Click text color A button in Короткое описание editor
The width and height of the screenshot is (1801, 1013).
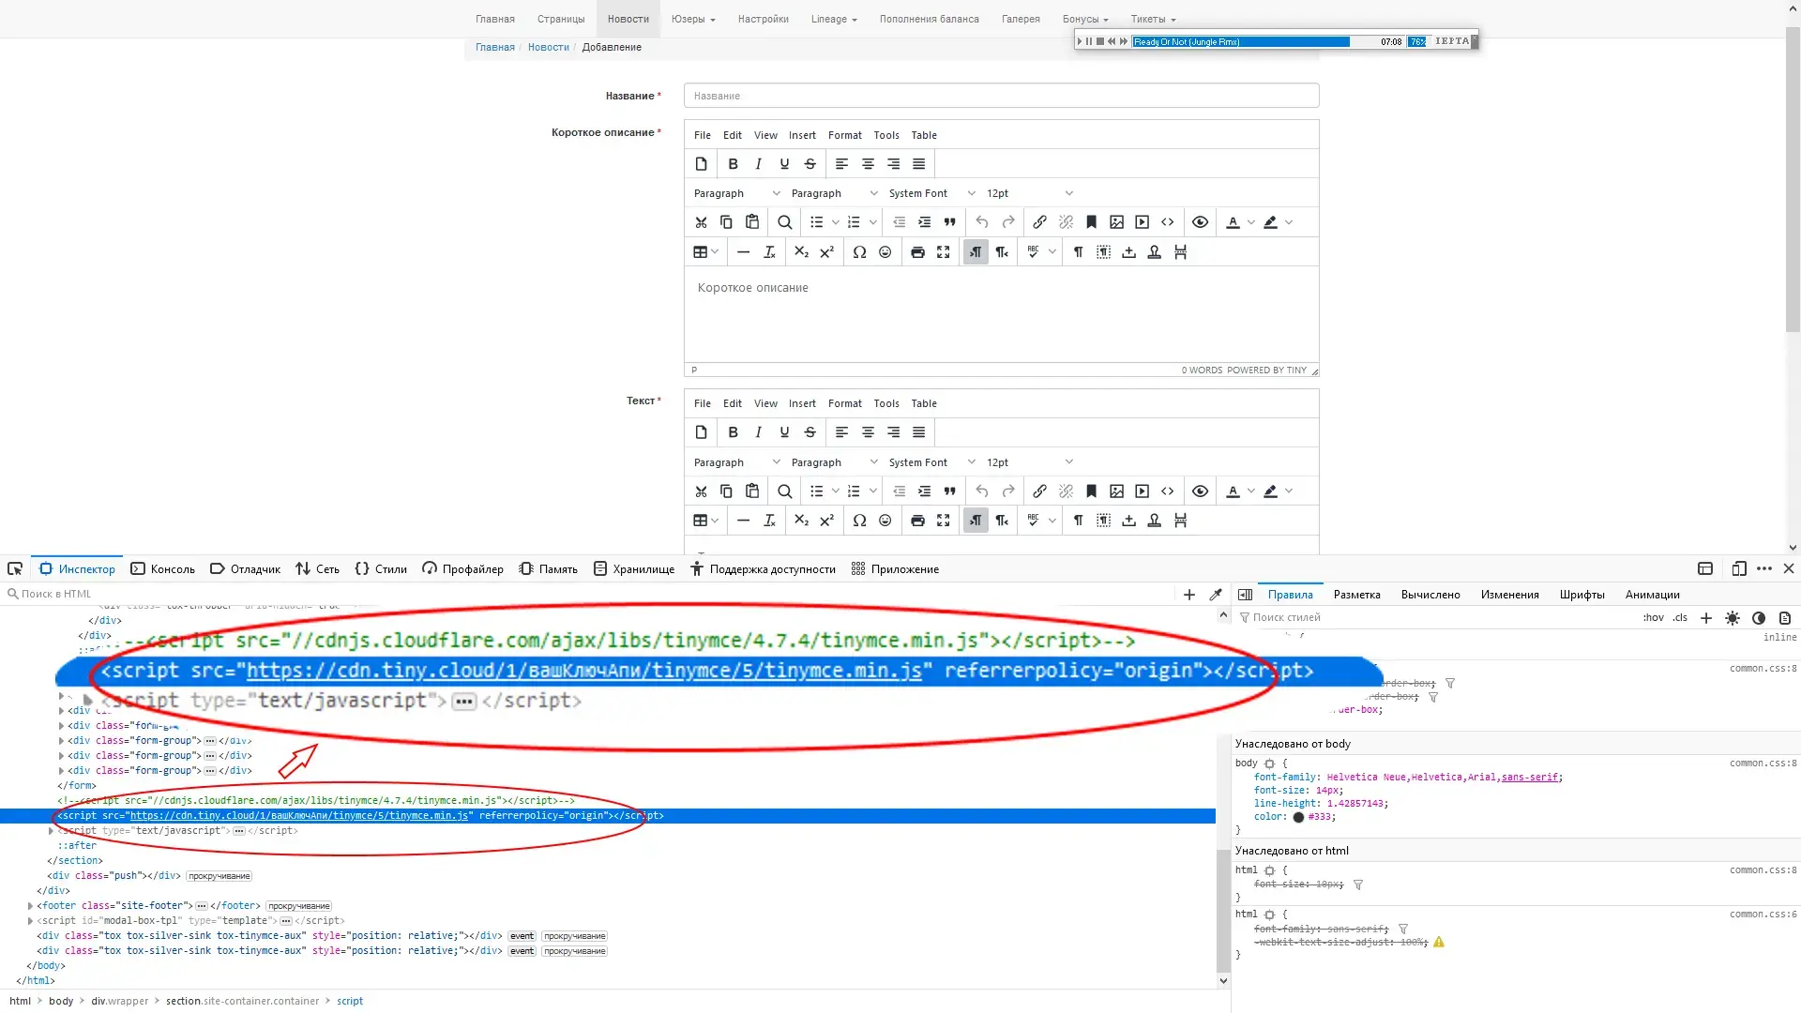(x=1233, y=222)
